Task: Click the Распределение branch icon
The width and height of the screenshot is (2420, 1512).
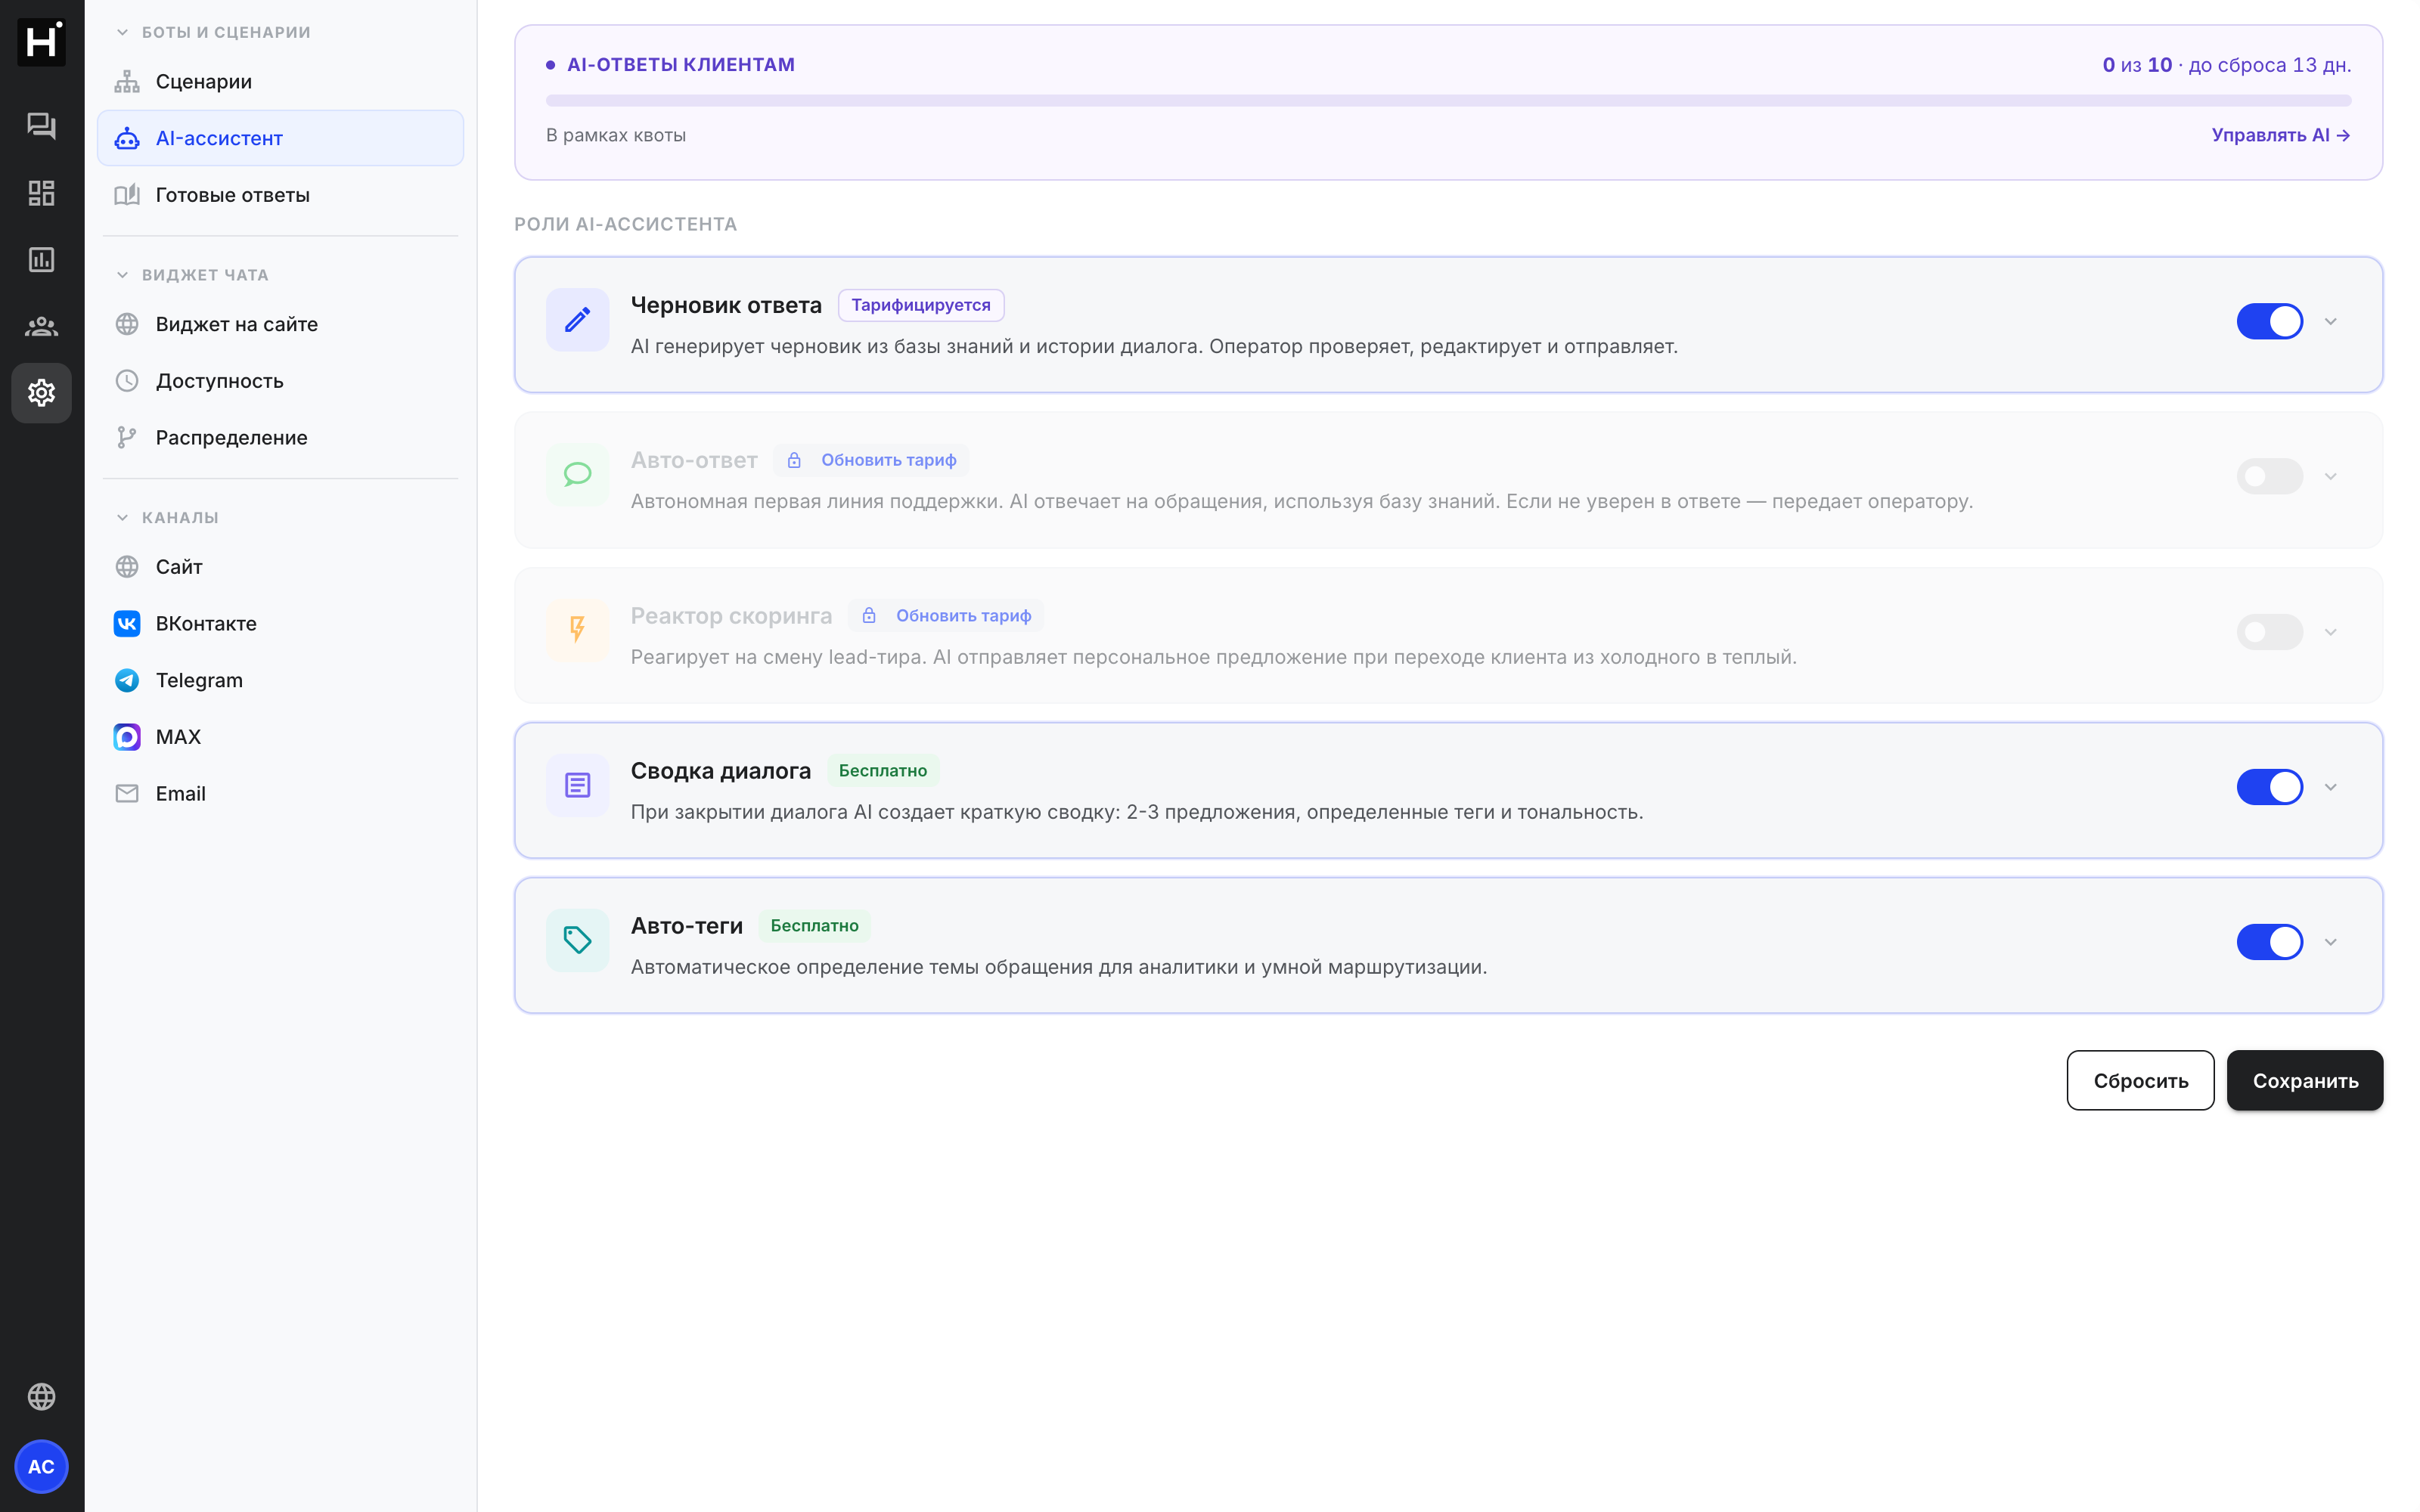Action: 127,438
